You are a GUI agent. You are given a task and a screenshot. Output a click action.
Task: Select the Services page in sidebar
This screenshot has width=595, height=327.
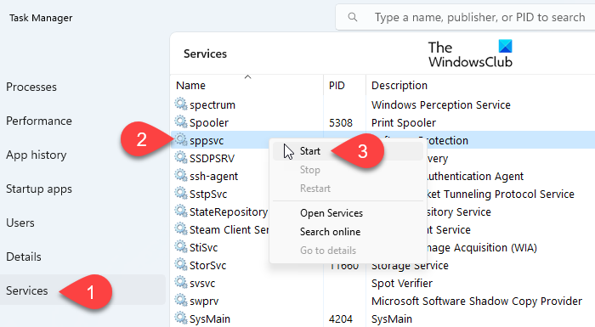pos(82,290)
